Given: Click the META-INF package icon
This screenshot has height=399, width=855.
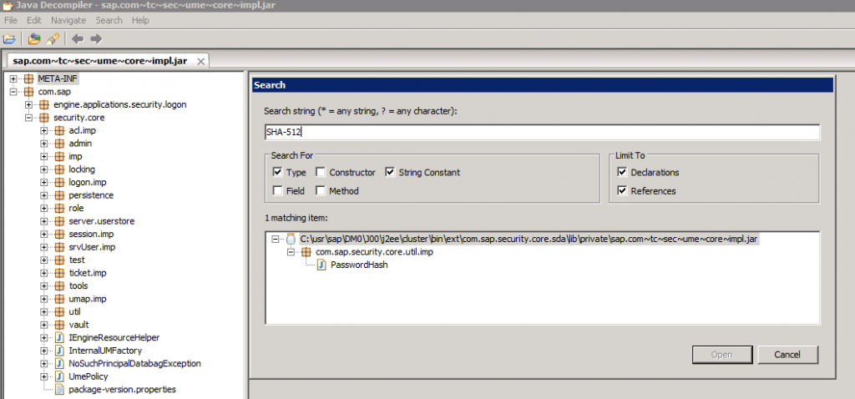Looking at the screenshot, I should click(28, 79).
